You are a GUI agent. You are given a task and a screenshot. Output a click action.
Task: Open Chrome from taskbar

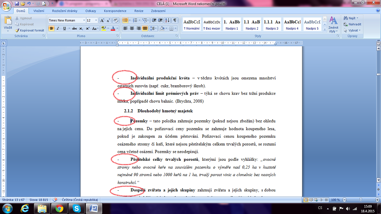point(59,208)
